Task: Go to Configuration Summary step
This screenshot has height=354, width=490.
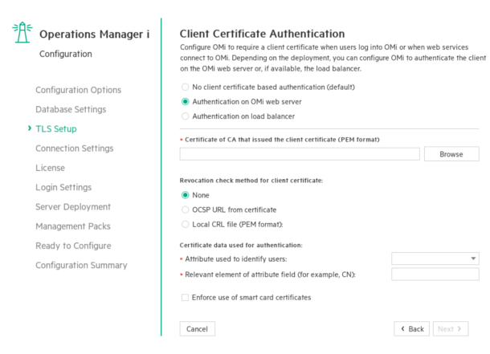Action: click(x=81, y=265)
